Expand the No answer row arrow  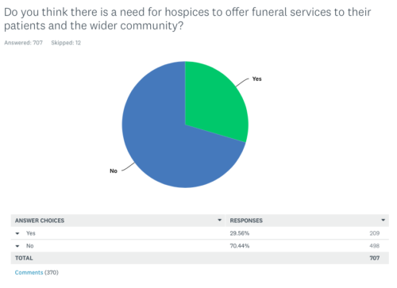(x=17, y=246)
